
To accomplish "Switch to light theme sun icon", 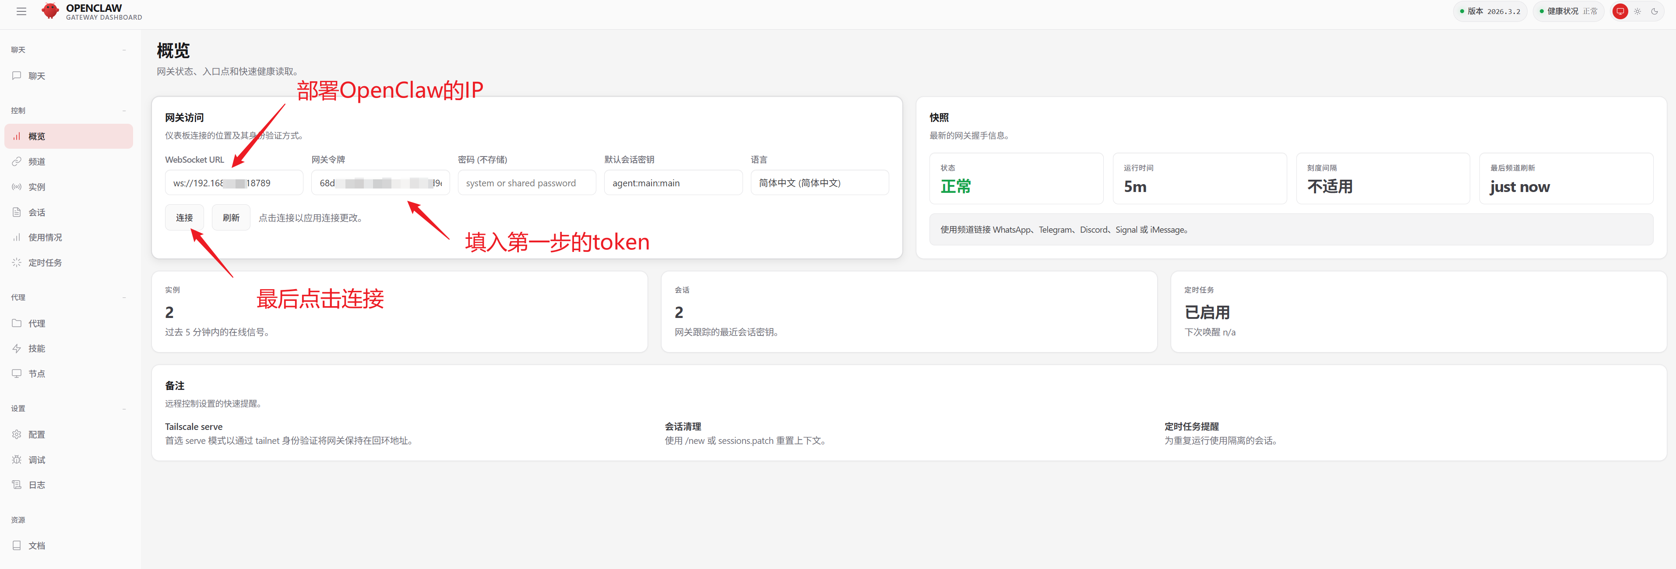I will (x=1637, y=11).
